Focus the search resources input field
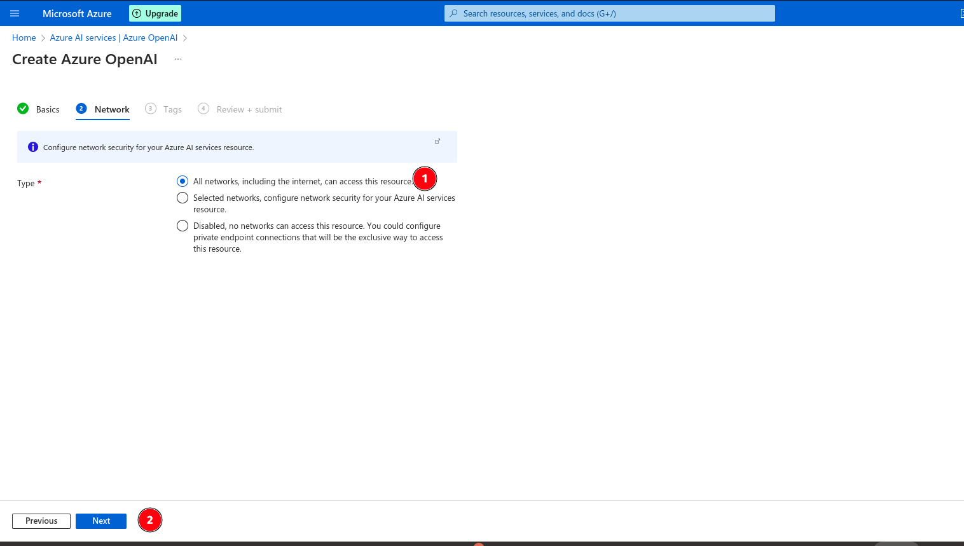This screenshot has width=964, height=546. coord(609,13)
